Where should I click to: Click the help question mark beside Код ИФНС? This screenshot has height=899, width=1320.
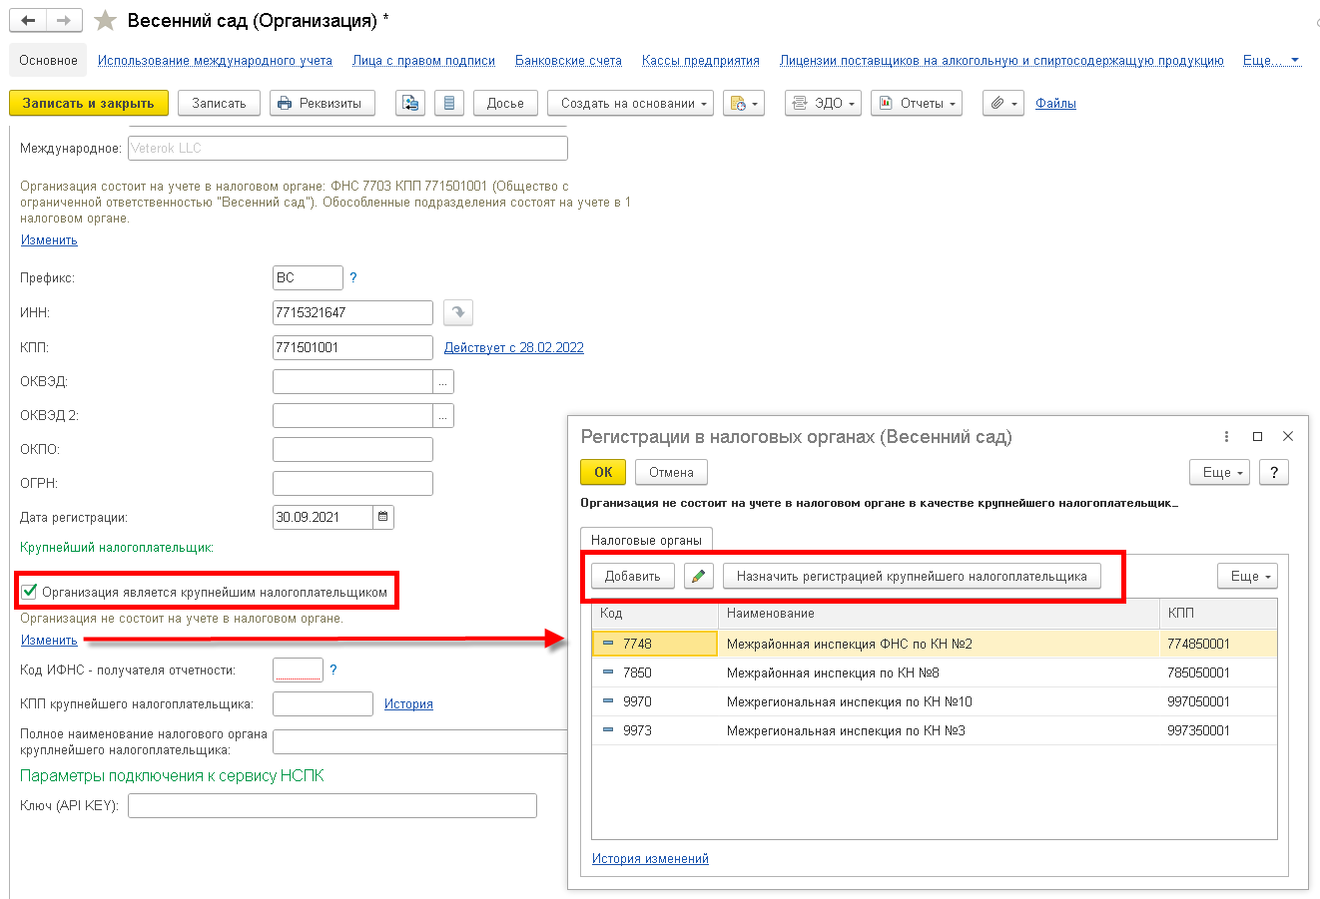pyautogui.click(x=333, y=670)
